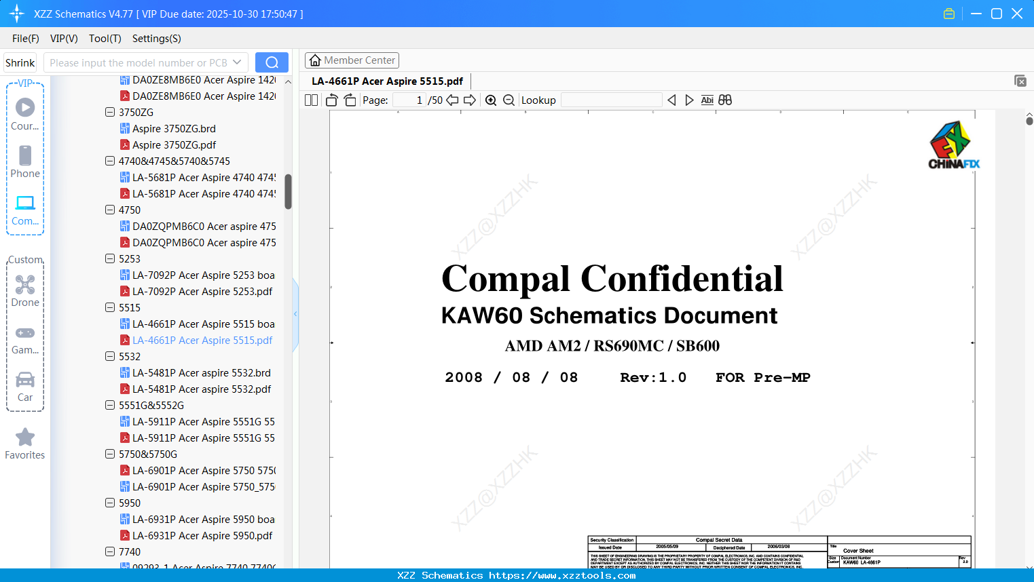Open LA-6931P Acer Aspire 5950.pdf

(196, 535)
